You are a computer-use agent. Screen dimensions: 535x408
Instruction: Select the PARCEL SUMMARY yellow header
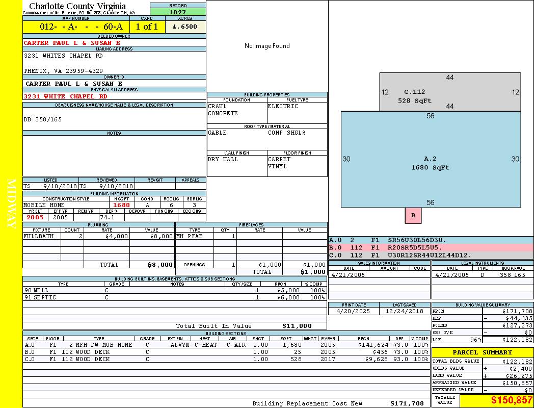point(482,352)
